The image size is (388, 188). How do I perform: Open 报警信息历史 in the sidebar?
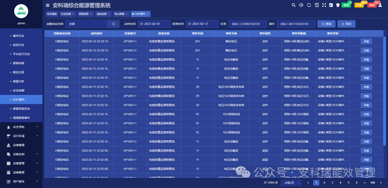(21, 109)
